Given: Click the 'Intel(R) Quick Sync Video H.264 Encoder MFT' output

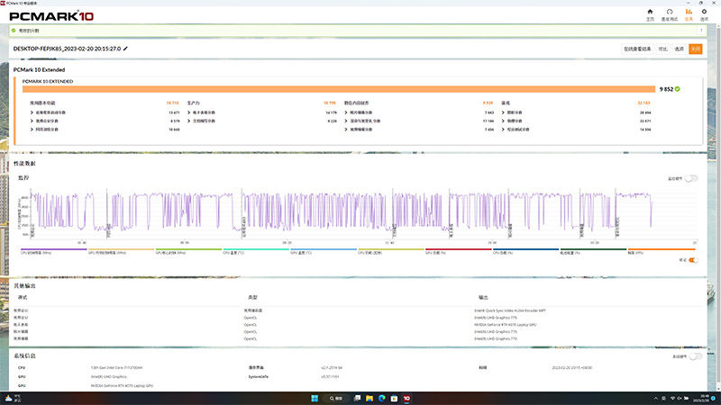Looking at the screenshot, I should (x=510, y=310).
